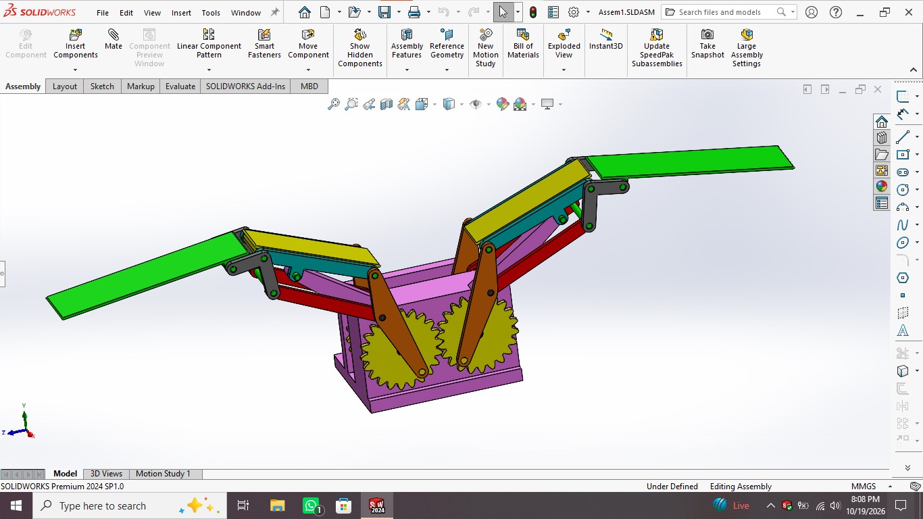
Task: Turn on Instant3D
Action: click(606, 40)
